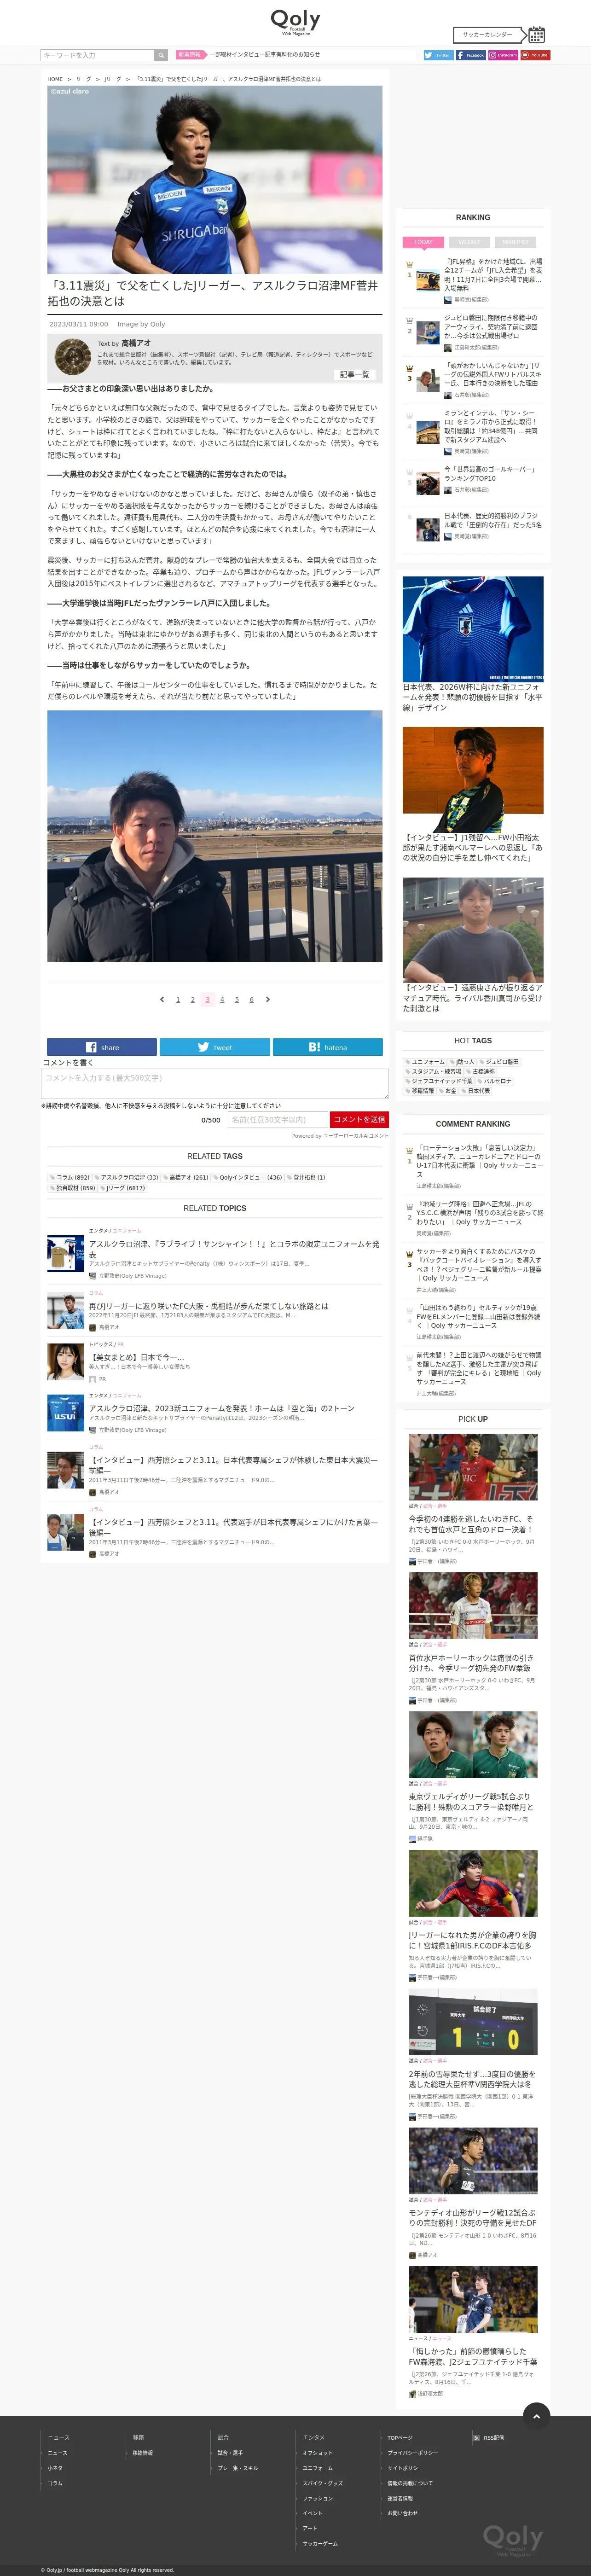Open footer スパイク・グッズ link
Screen dimensions: 591x2576
pos(323,2482)
